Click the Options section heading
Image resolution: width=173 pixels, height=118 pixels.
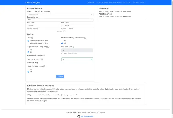31,34
